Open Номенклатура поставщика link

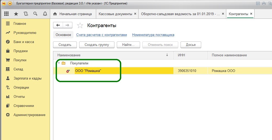(x=153, y=35)
